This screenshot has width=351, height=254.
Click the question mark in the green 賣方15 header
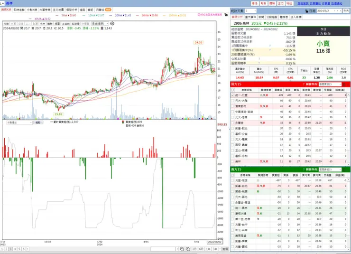click(304, 169)
